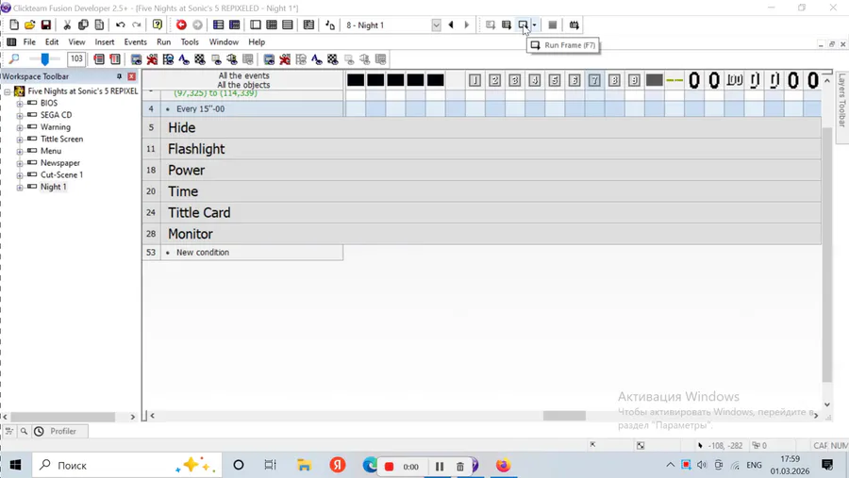Viewport: 849px width, 478px height.
Task: Close the Workspace Toolbar panel
Action: (x=131, y=76)
